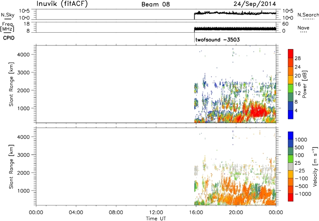Screen dimensions: 319x221
Task: Pick the yellow Power segment between 16 and 20
Action: pos(291,80)
